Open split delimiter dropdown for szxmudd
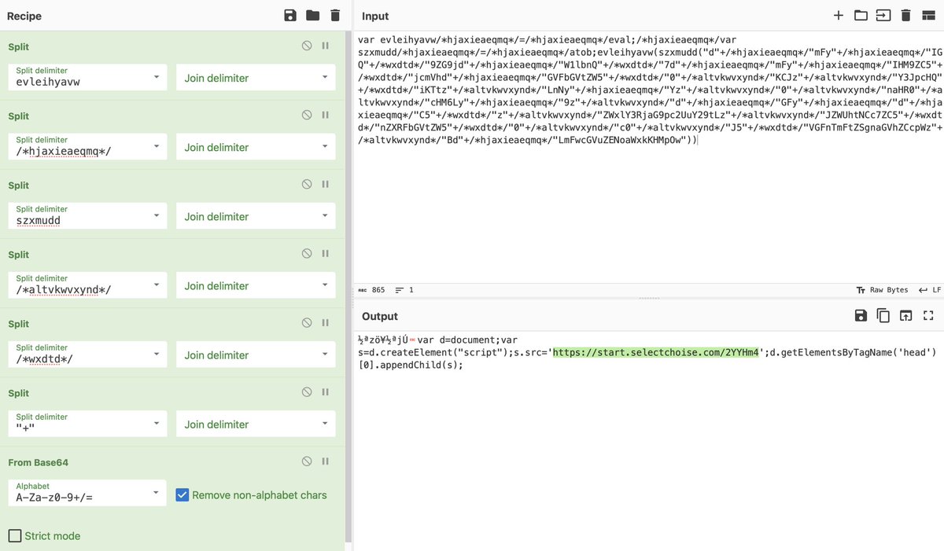This screenshot has width=944, height=551. (157, 215)
